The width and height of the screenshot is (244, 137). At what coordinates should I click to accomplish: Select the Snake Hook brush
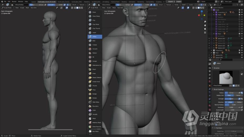pos(95,81)
